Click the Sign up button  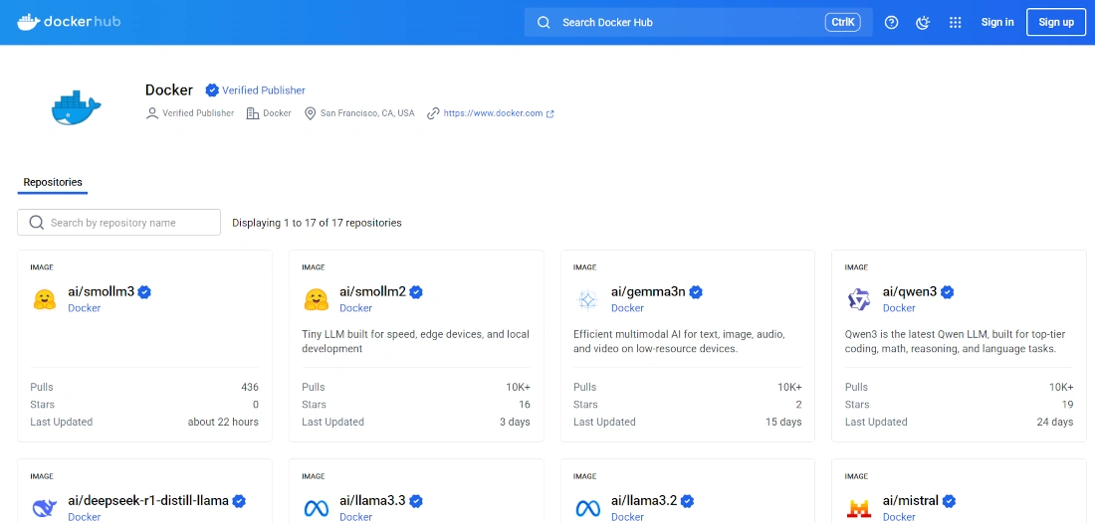(1056, 22)
